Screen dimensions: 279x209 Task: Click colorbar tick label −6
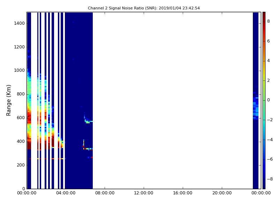[x=270, y=159]
